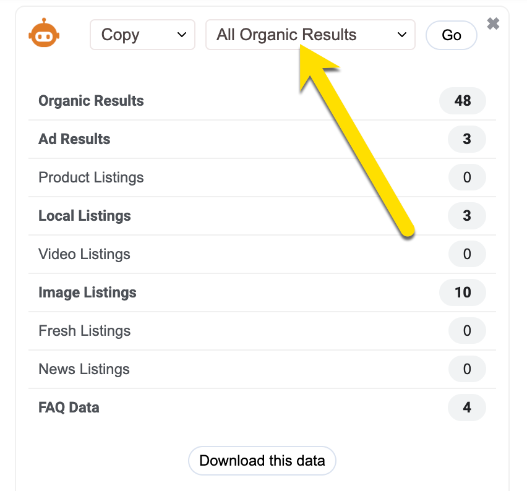Click the Go button

point(451,35)
